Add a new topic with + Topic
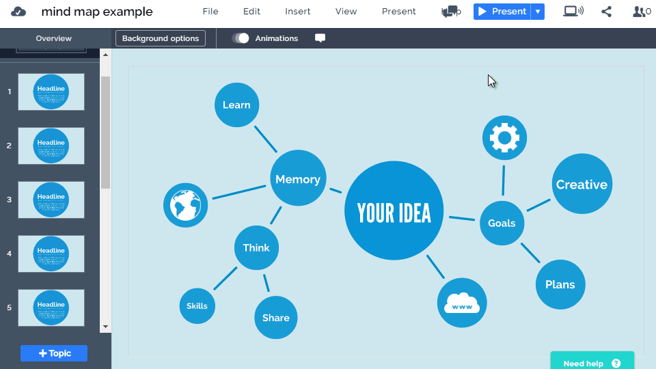This screenshot has height=369, width=656. tap(54, 353)
